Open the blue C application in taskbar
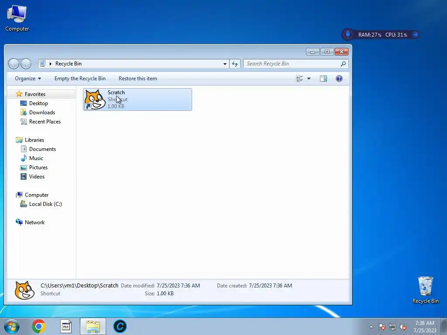447x335 pixels. click(x=120, y=326)
